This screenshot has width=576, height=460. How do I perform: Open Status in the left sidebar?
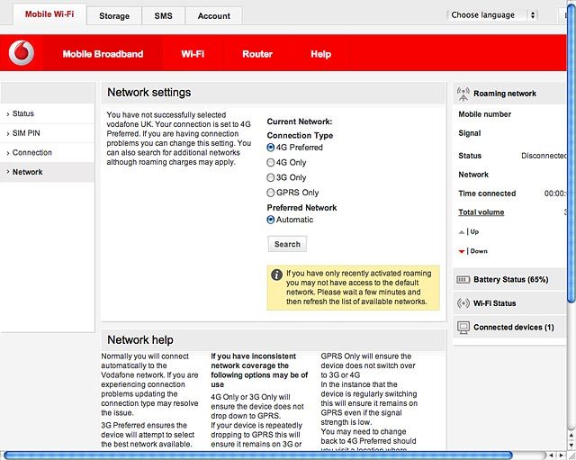[x=48, y=114]
